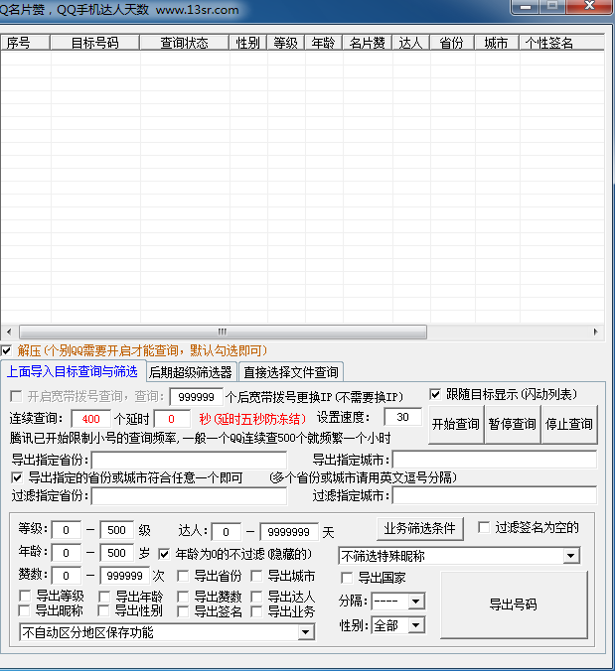615x671 pixels.
Task: Open the 性别 gender dropdown
Action: [415, 625]
